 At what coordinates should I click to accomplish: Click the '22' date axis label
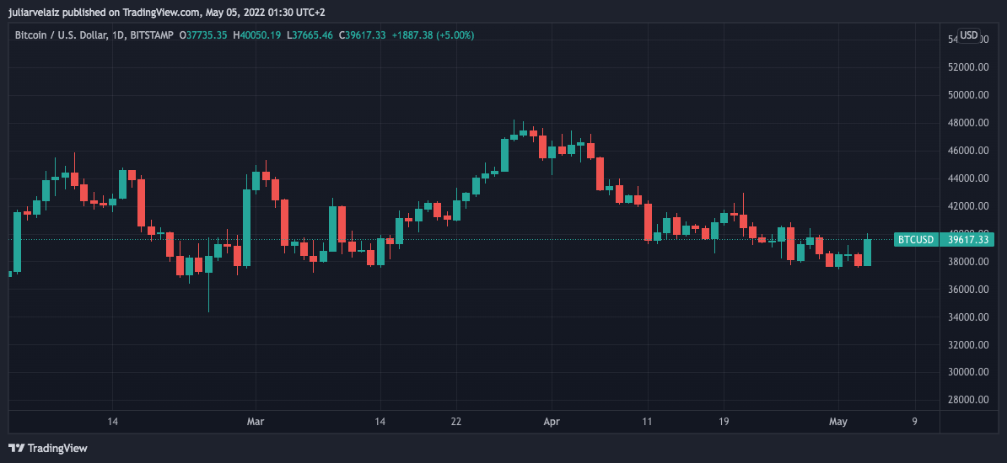[456, 421]
